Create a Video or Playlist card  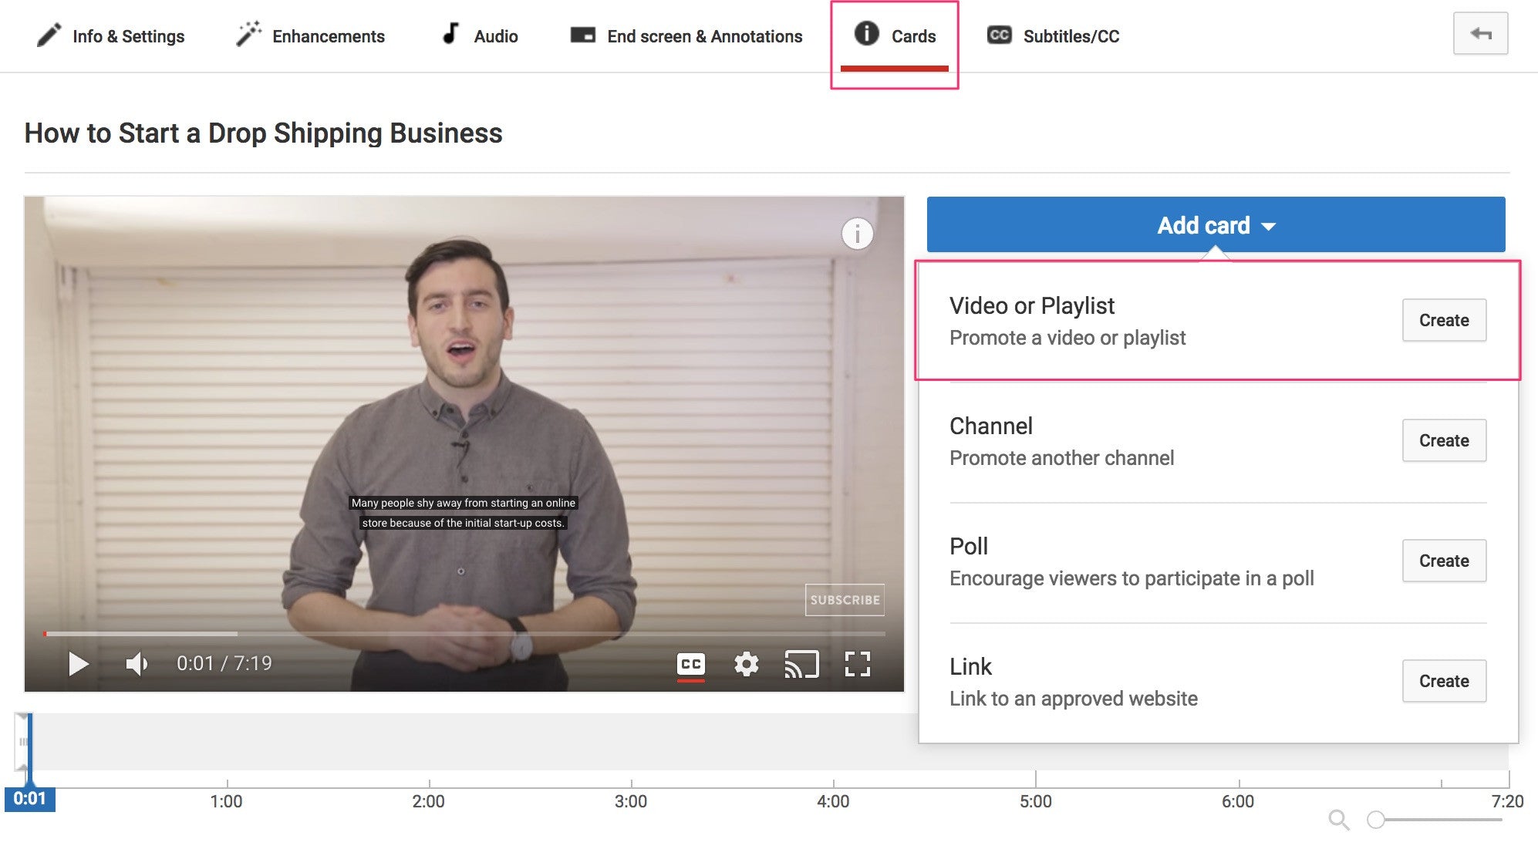coord(1444,320)
